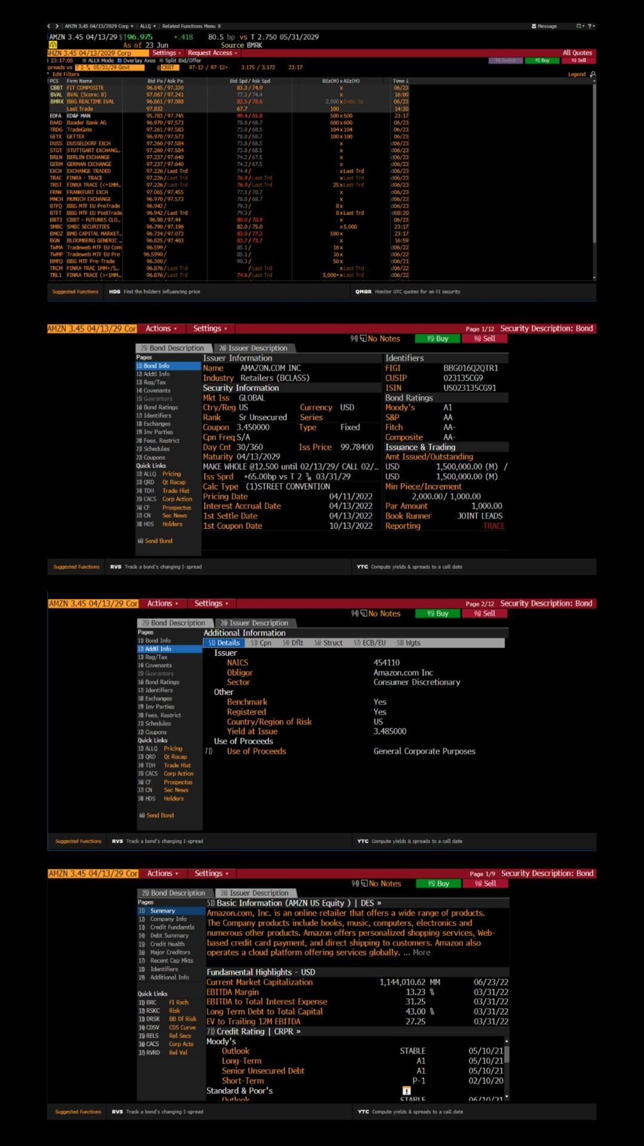Open the ALLQ function dropdown in the top bar

tap(148, 26)
